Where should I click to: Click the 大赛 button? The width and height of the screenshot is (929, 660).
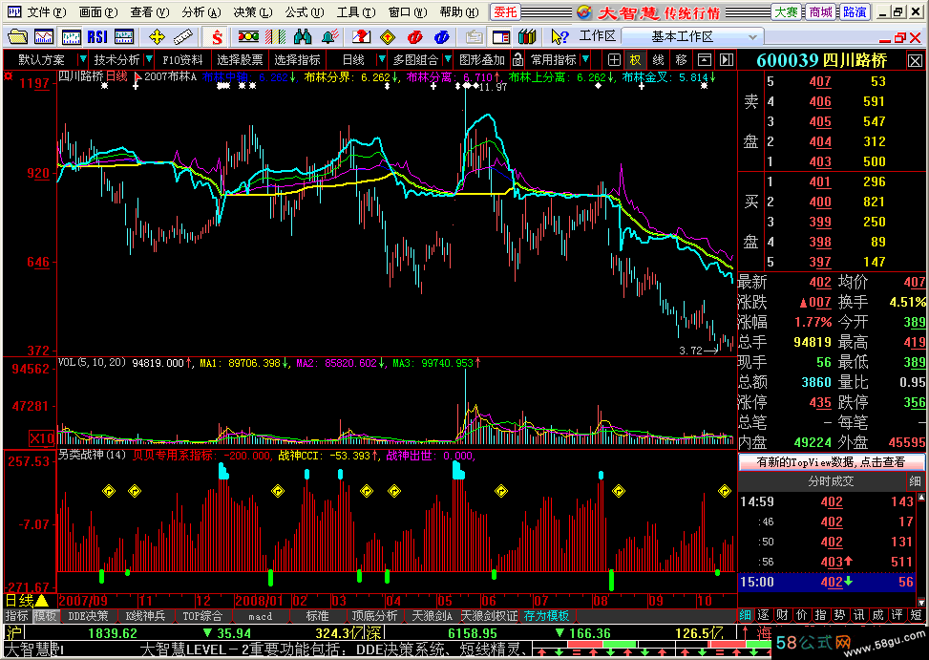click(x=786, y=11)
